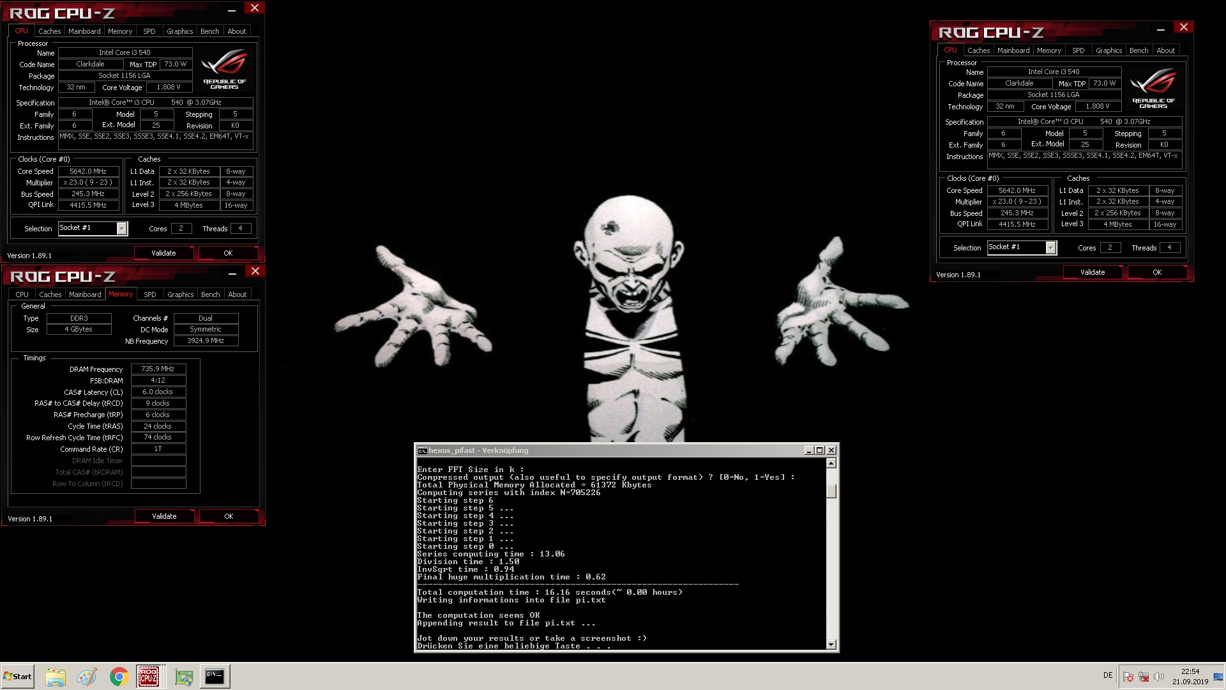Click the DRAM Frequency value 735.9 MHz
Image resolution: width=1226 pixels, height=690 pixels.
click(158, 369)
